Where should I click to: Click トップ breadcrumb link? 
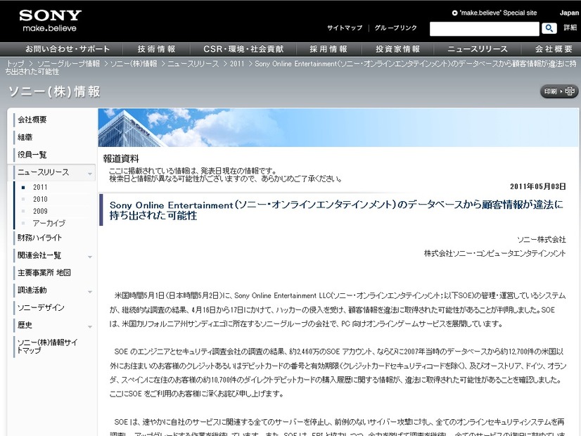(x=15, y=64)
